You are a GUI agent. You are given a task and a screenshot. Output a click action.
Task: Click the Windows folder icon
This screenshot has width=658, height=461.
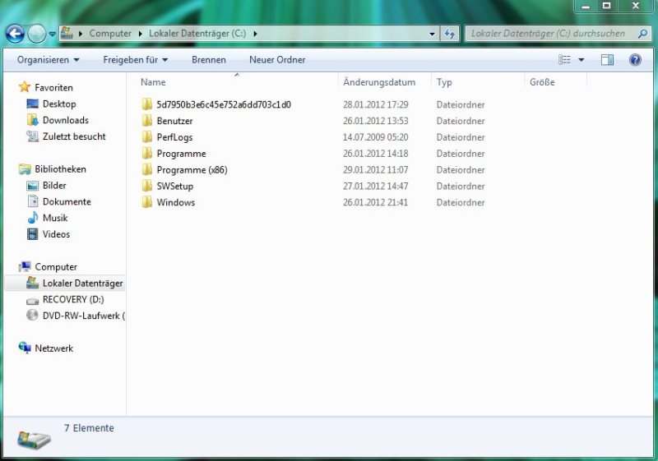tap(147, 202)
